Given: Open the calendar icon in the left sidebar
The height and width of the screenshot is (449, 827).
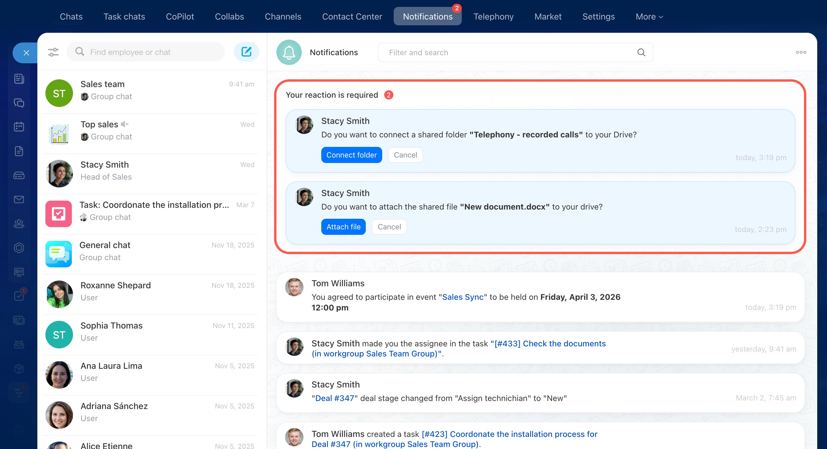Looking at the screenshot, I should pos(19,127).
